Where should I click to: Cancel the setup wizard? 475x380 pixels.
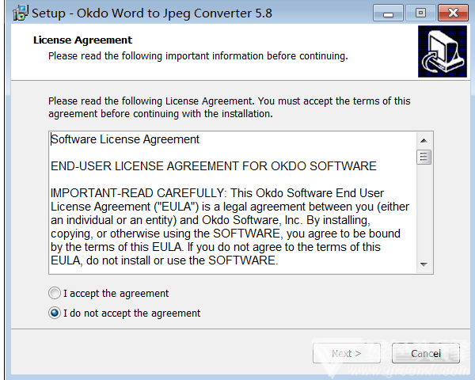(x=426, y=353)
